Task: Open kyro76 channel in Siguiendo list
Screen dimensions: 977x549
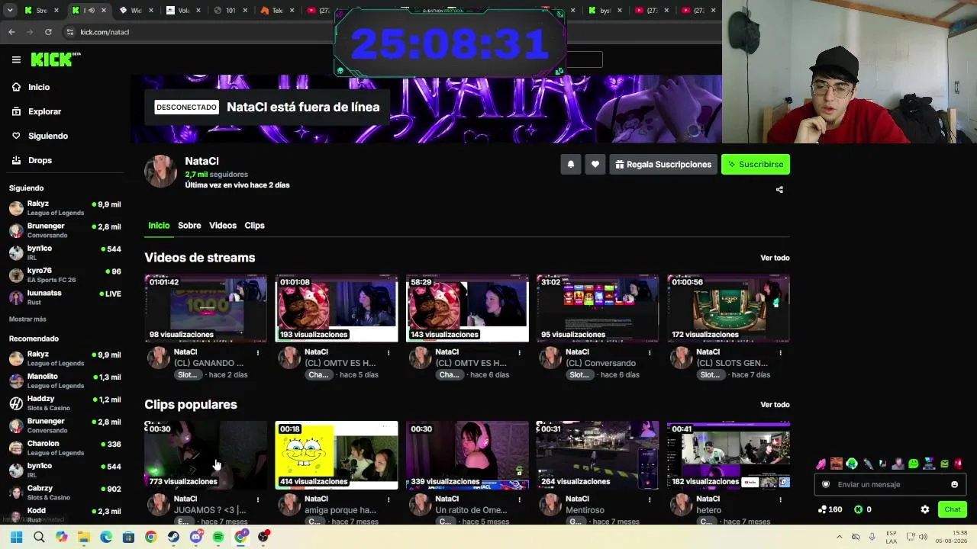Action: click(65, 274)
